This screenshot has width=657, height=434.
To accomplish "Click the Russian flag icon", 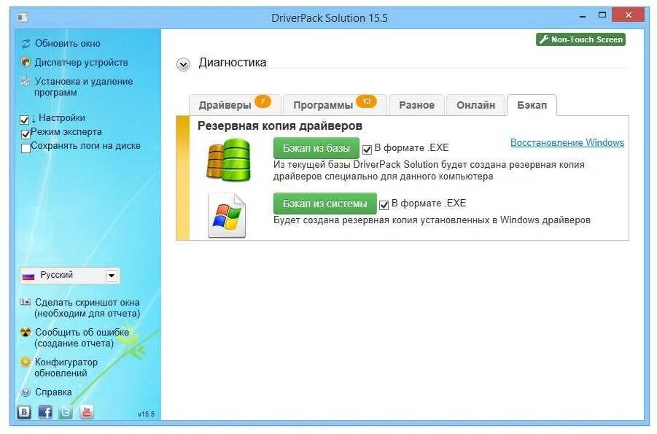I will 28,276.
